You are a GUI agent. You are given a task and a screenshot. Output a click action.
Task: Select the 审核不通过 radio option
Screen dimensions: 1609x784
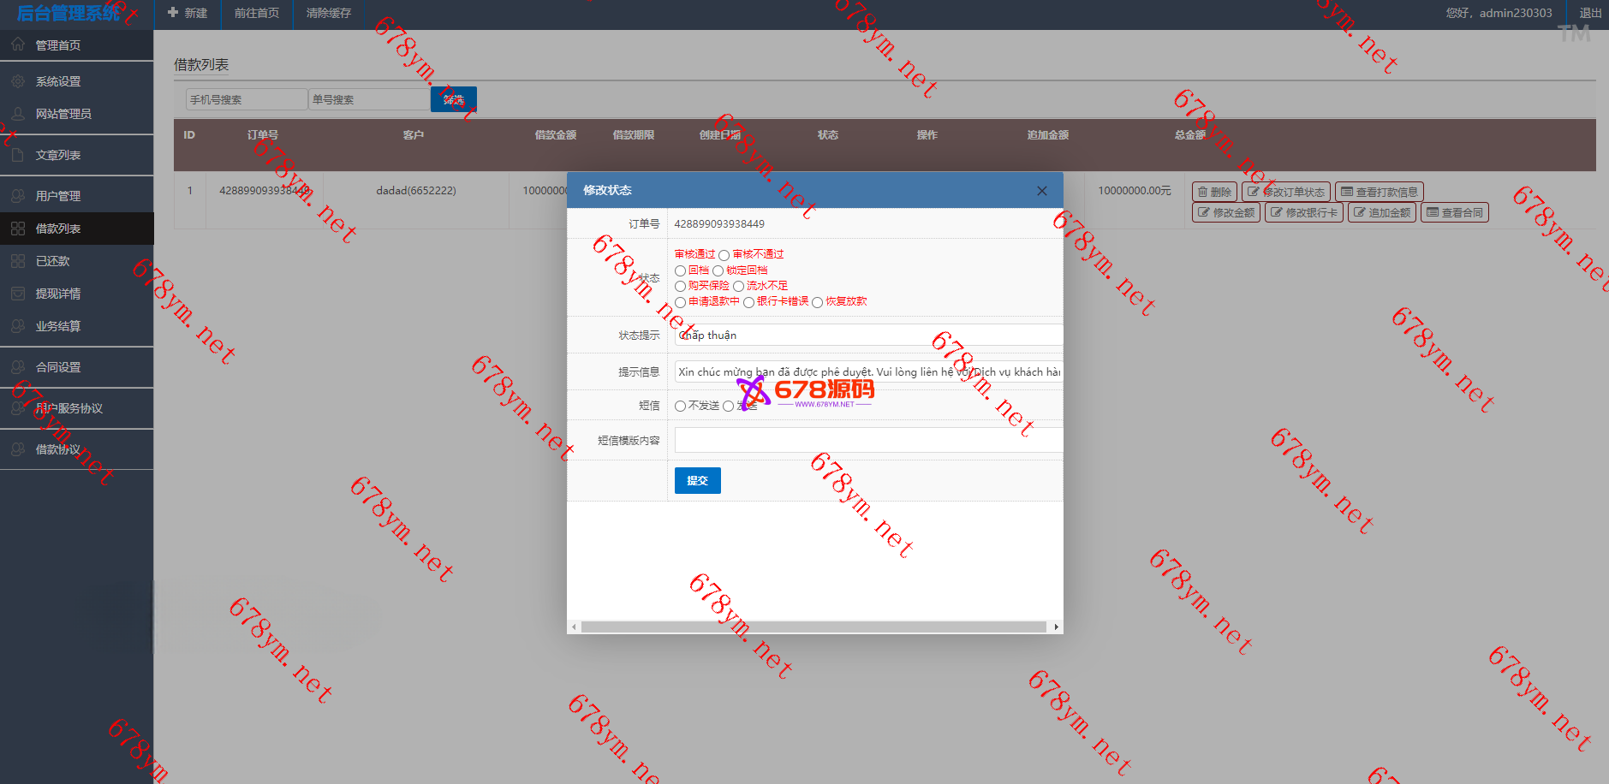724,255
